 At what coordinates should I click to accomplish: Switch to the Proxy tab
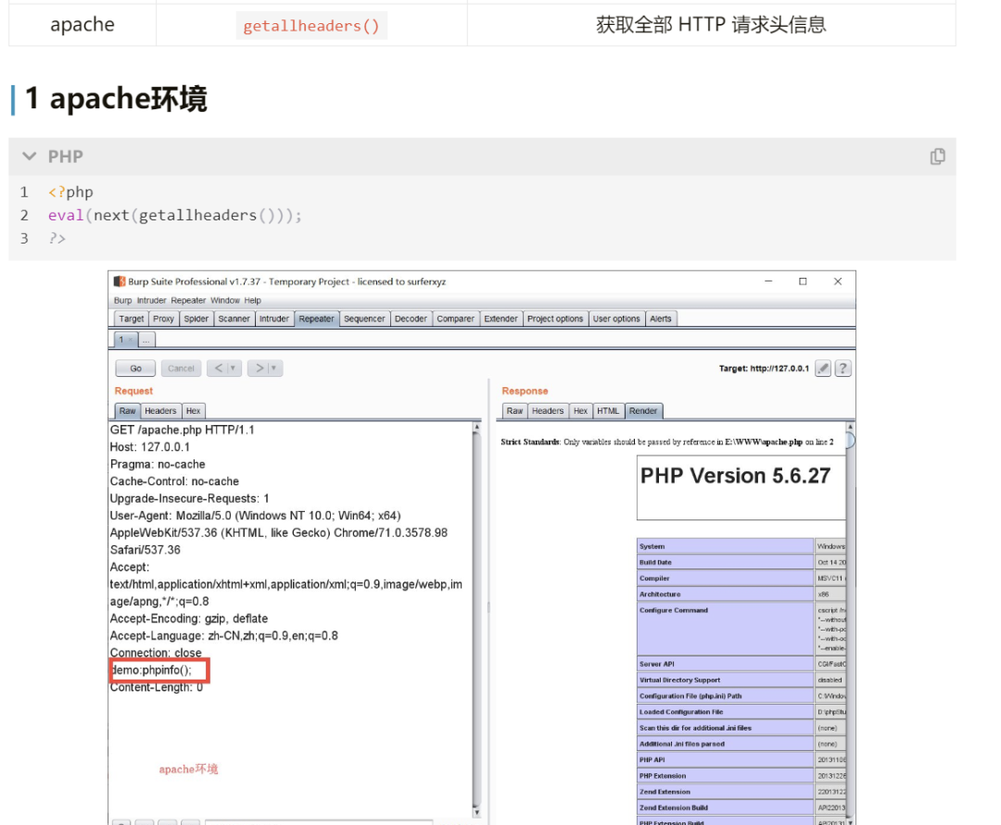coord(163,319)
